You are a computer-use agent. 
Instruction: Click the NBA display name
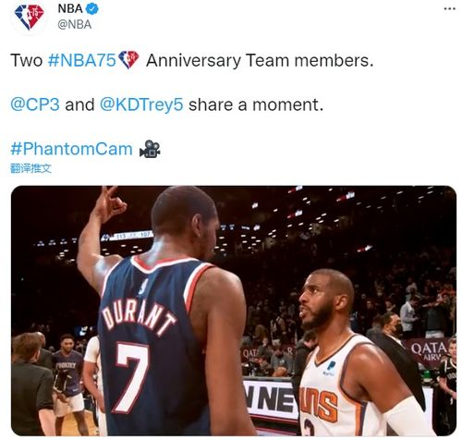tap(70, 8)
